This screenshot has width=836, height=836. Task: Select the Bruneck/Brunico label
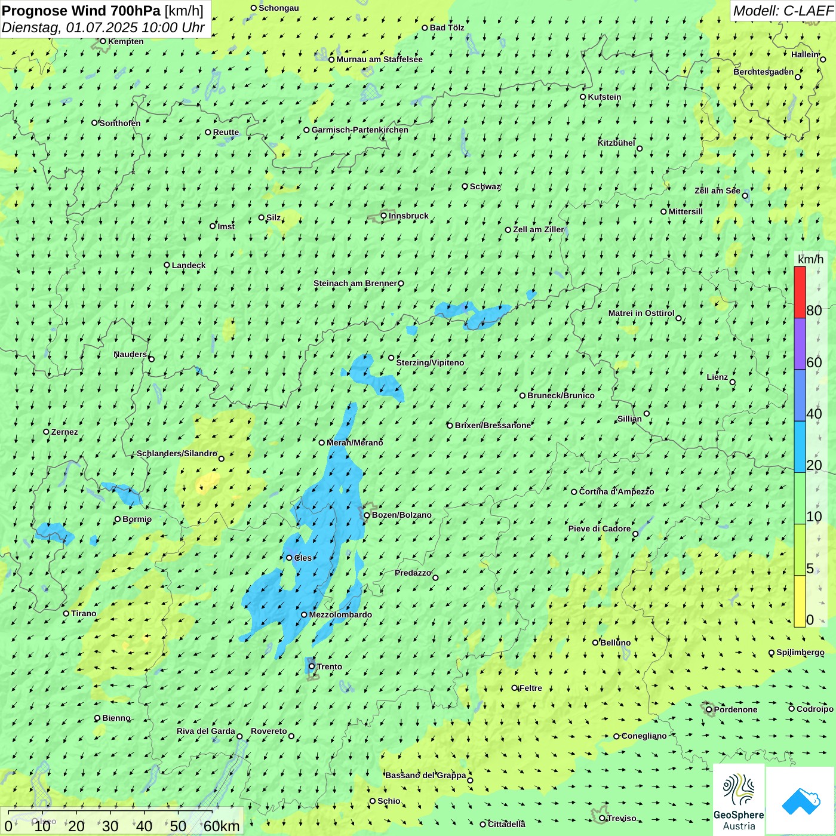[561, 395]
